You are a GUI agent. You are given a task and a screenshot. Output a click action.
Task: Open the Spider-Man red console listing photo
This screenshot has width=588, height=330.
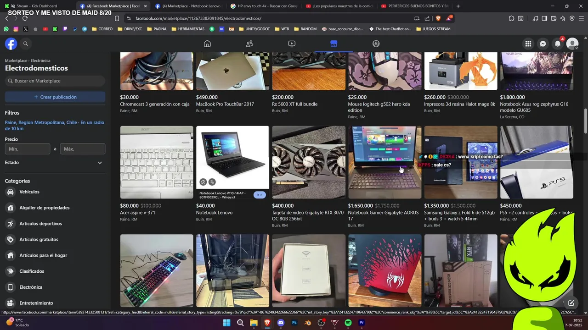384,270
